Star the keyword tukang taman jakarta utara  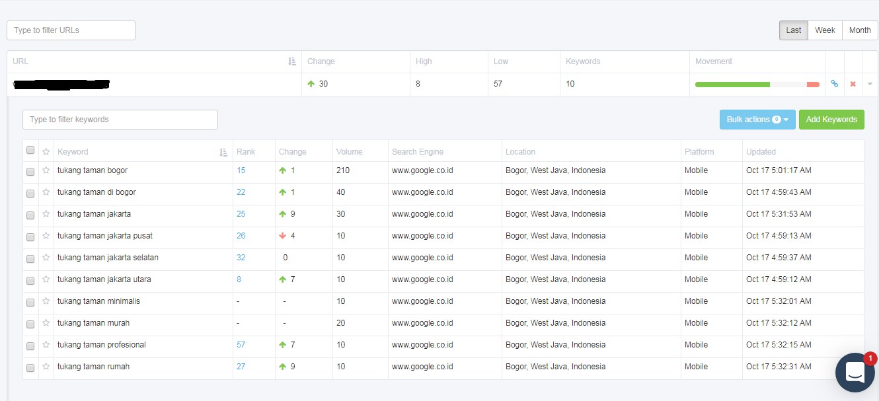(46, 279)
